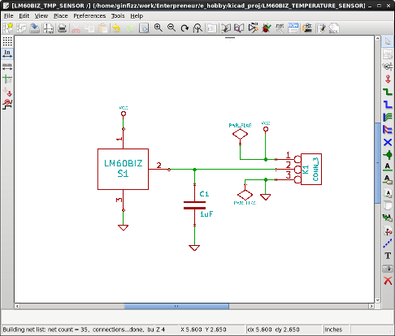Set units to millimeters

click(x=7, y=67)
